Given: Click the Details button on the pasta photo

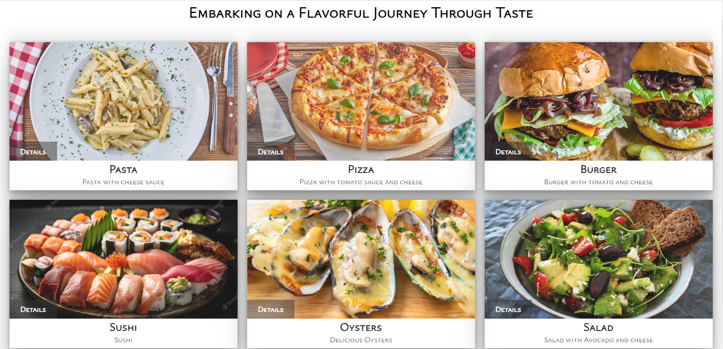Looking at the screenshot, I should [33, 152].
